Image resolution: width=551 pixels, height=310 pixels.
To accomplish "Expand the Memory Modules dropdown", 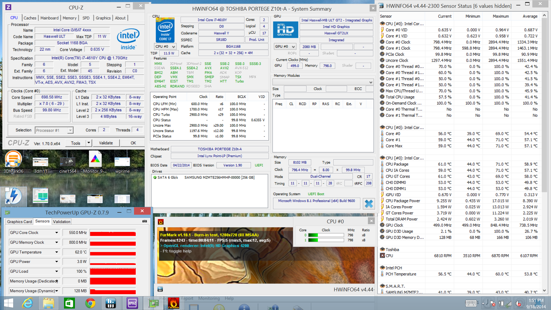I will pyautogui.click(x=323, y=82).
